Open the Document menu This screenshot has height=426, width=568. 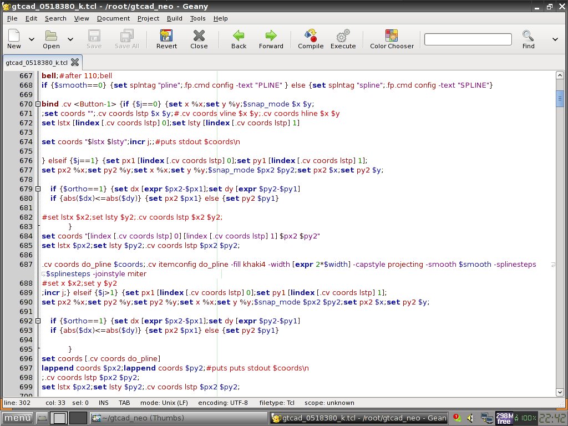pos(113,18)
